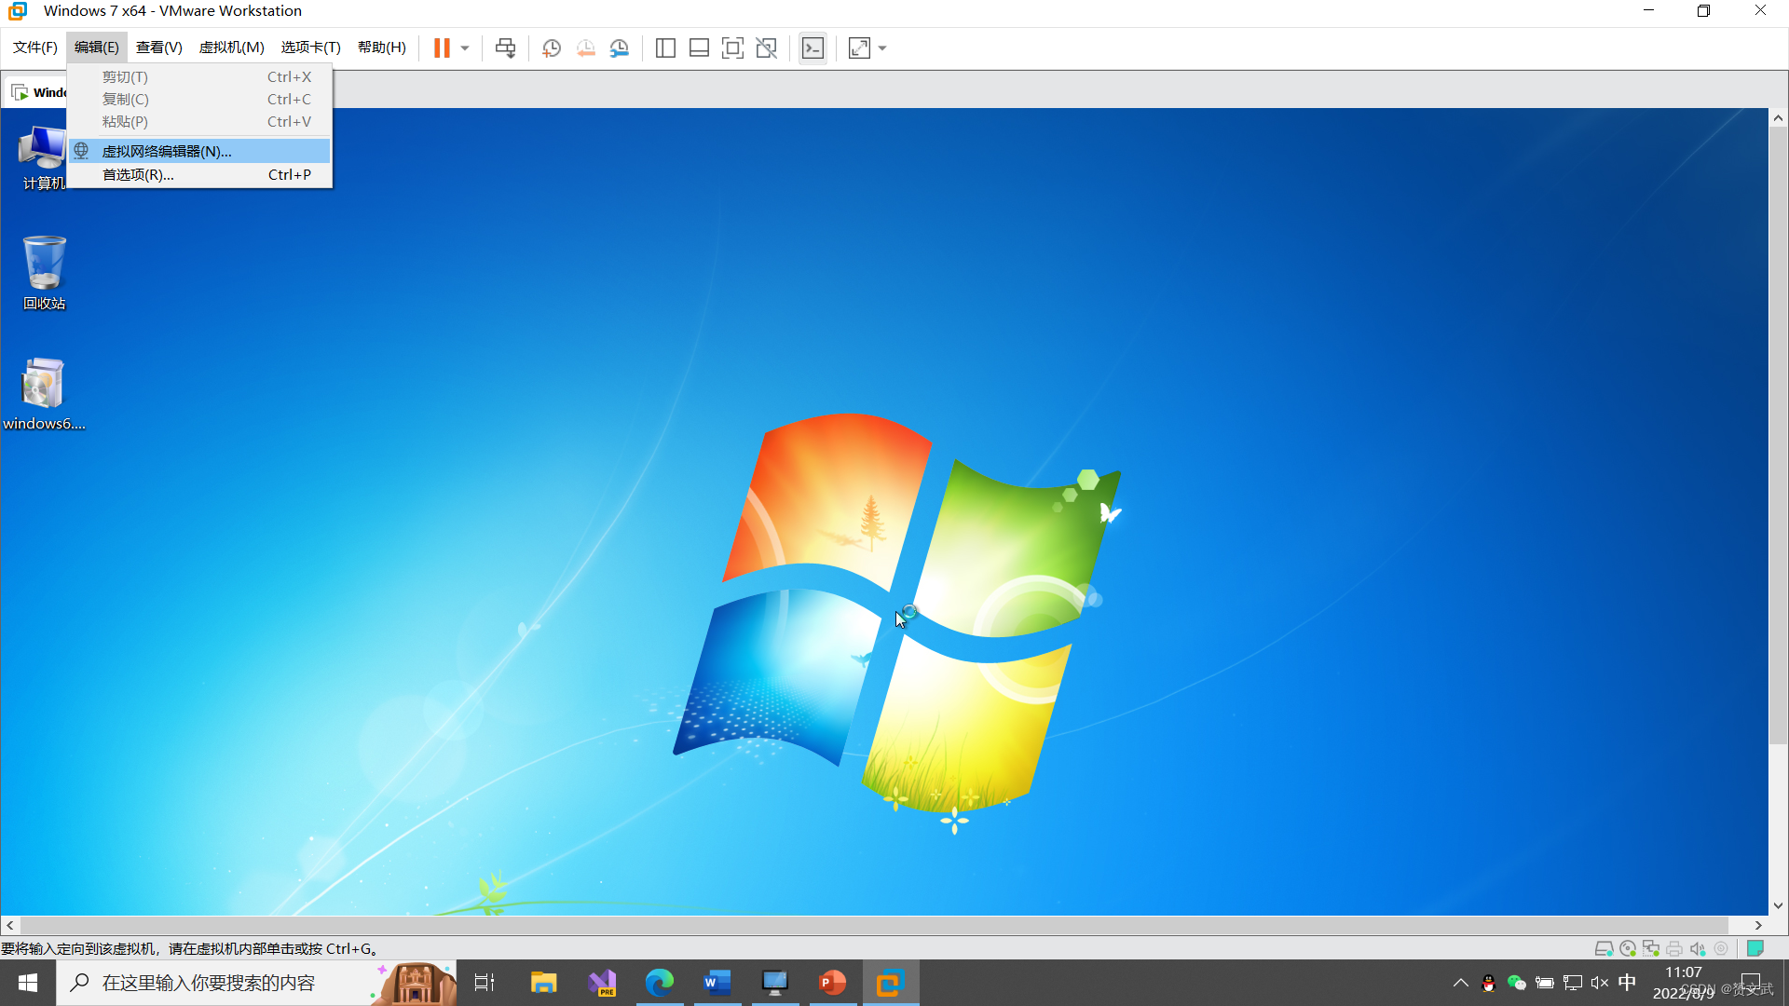This screenshot has width=1789, height=1006.
Task: Open the notification center icon
Action: click(1751, 983)
